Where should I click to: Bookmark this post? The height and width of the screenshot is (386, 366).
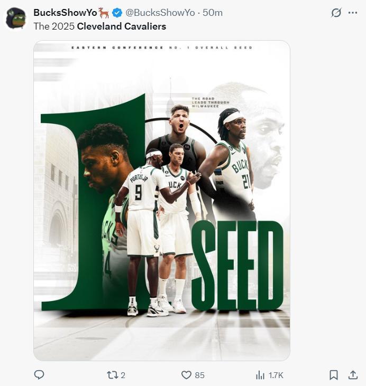point(334,375)
